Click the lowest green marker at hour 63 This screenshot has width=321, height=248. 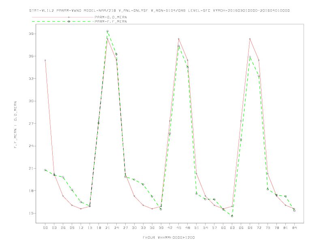[x=232, y=216]
